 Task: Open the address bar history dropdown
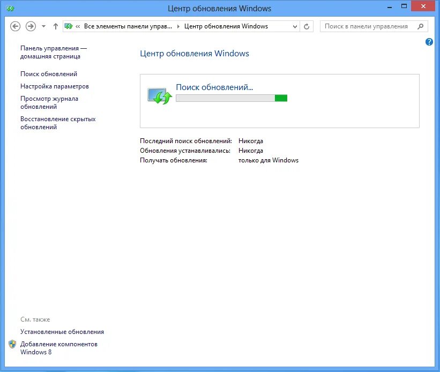(x=295, y=26)
